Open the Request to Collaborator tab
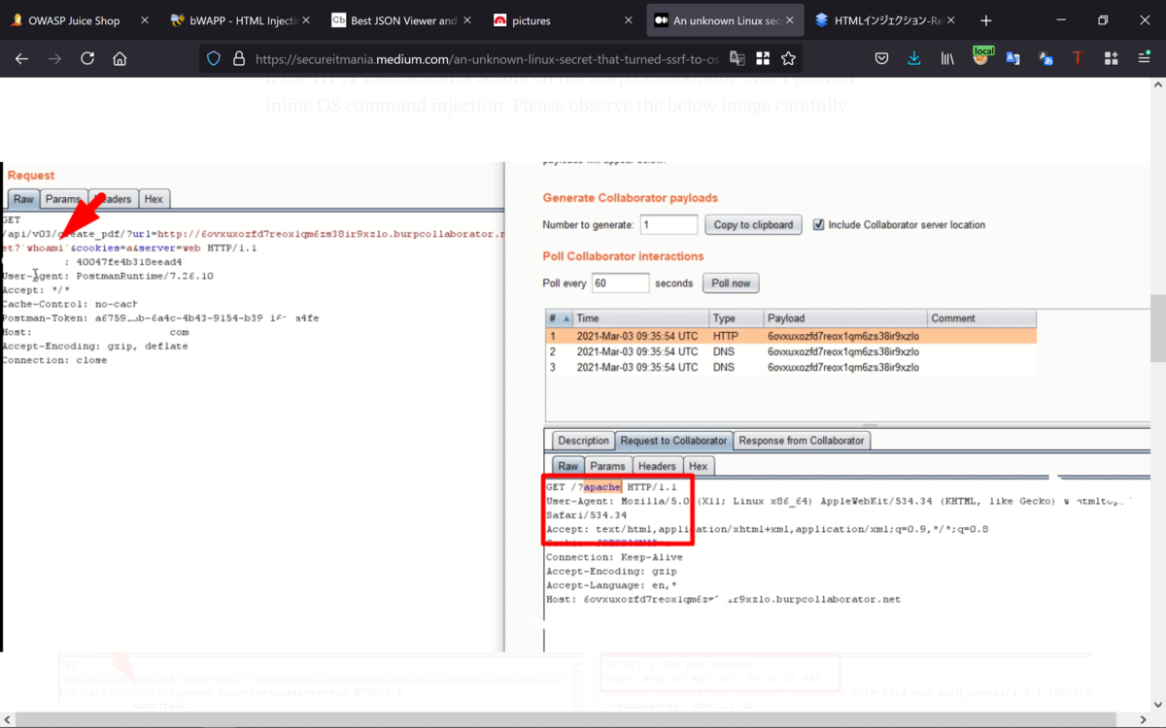 673,441
